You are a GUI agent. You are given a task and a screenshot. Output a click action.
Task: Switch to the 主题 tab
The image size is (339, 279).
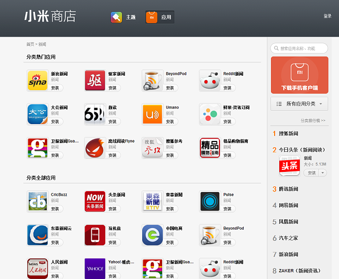coord(123,17)
